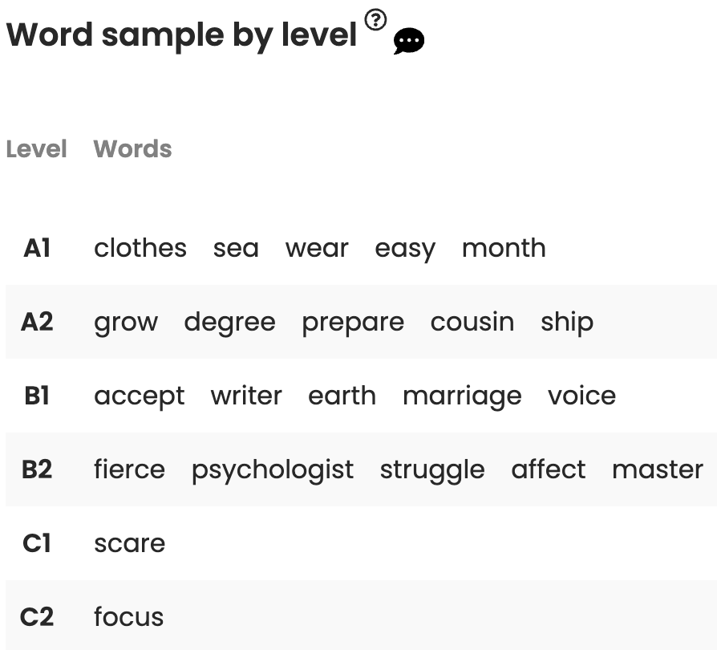Click the word 'clothes' in A1
The height and width of the screenshot is (650, 717).
coord(140,248)
